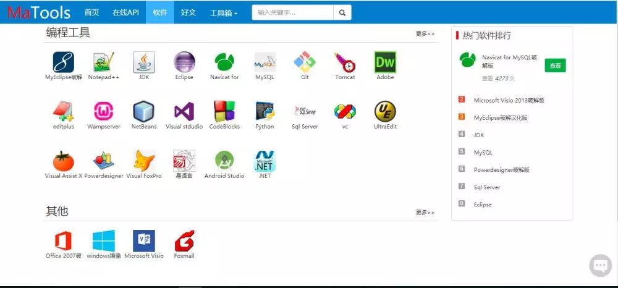Open the Eclipse icon in programming tools
The width and height of the screenshot is (618, 288).
click(184, 62)
